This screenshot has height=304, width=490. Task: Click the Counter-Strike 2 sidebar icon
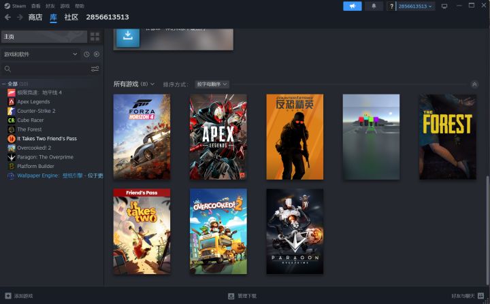coord(12,111)
